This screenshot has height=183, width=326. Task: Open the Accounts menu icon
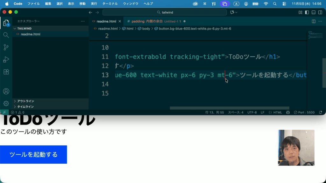click(6, 91)
